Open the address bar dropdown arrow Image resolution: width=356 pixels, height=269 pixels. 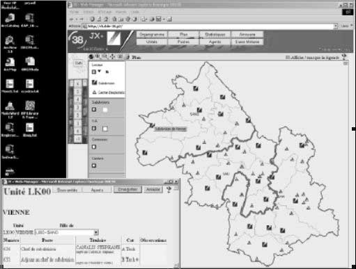[336, 26]
